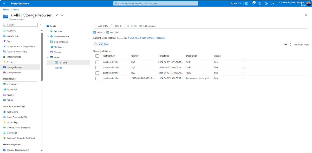Check the Key3 row checkbox
This screenshot has height=153, width=312.
click(97, 73)
